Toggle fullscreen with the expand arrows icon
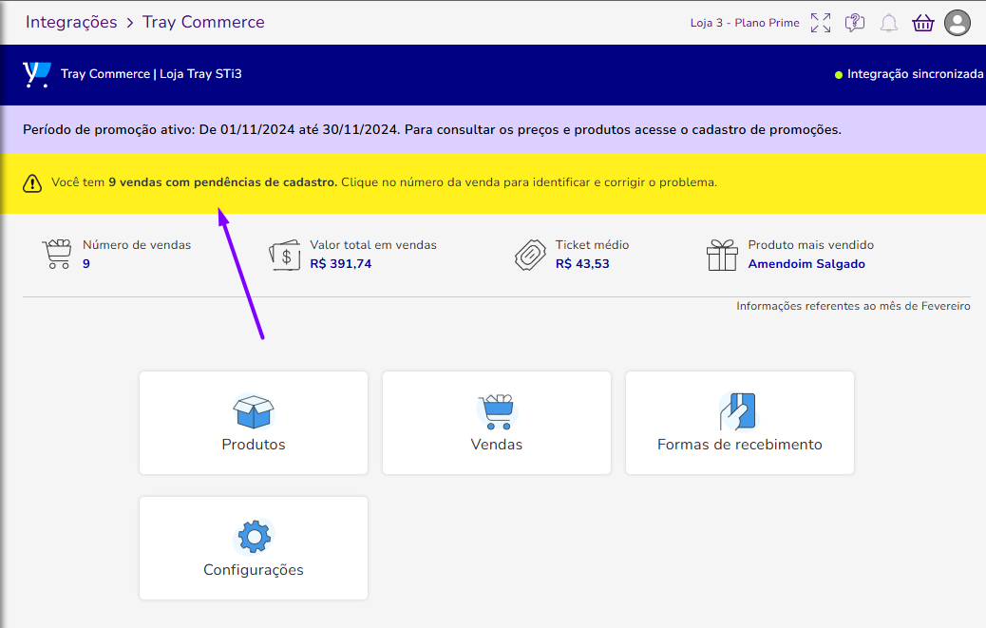This screenshot has width=986, height=628. [x=821, y=23]
